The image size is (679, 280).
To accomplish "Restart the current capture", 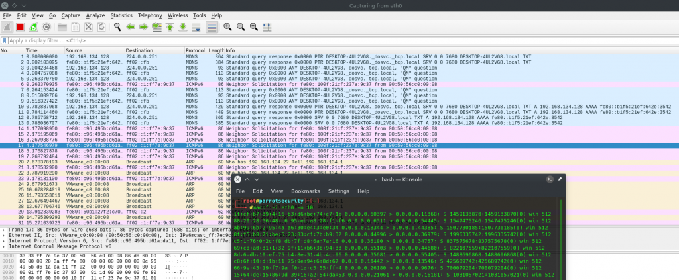I will [x=33, y=26].
